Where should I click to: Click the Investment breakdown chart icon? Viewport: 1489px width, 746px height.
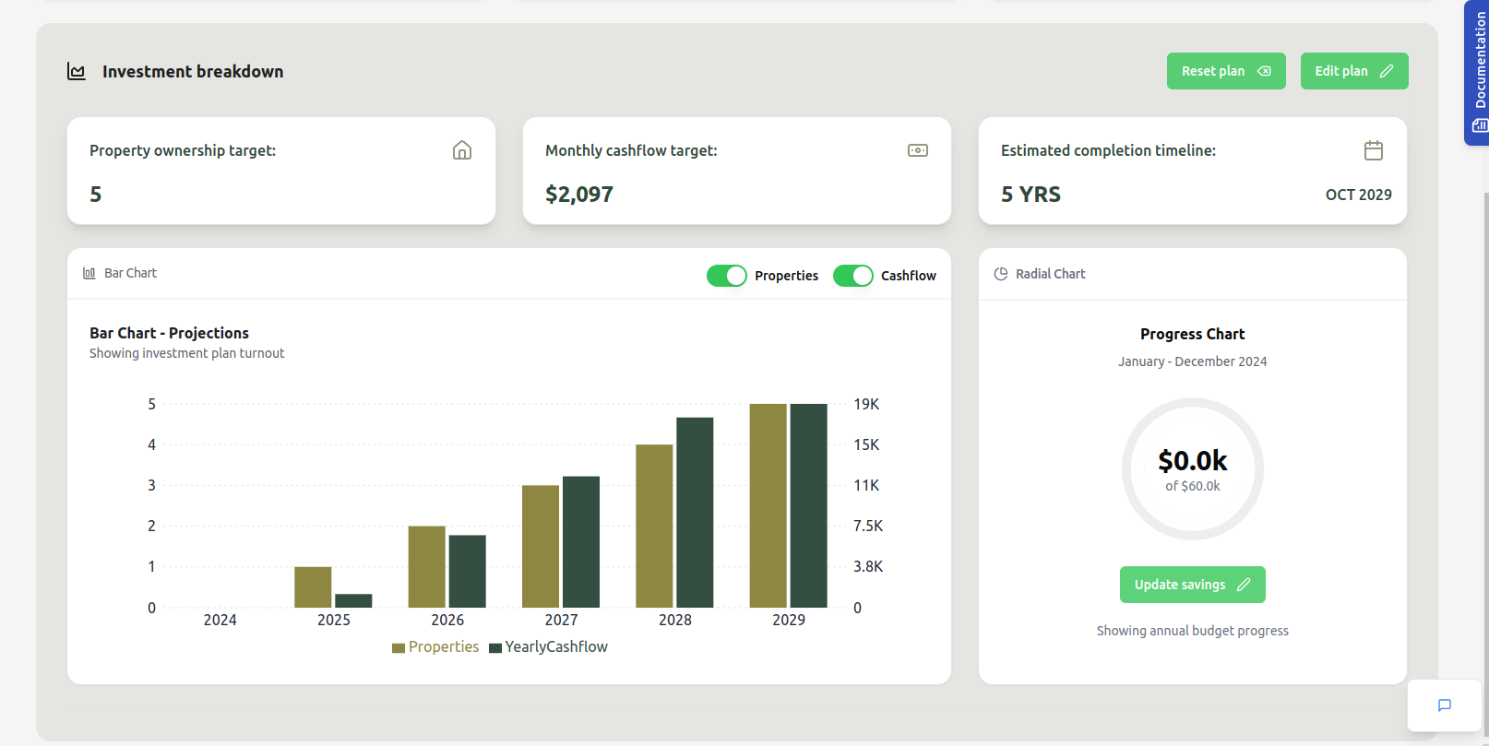pyautogui.click(x=77, y=72)
